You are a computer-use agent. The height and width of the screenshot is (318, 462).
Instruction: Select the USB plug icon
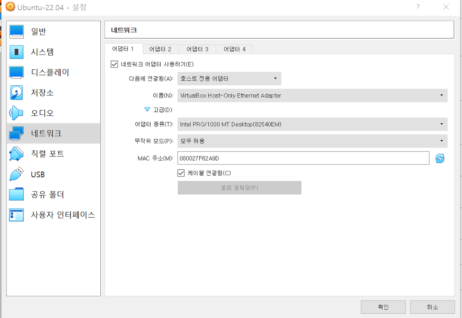[17, 174]
